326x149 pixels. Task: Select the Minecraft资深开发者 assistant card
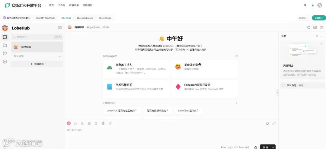pyautogui.click(x=205, y=89)
